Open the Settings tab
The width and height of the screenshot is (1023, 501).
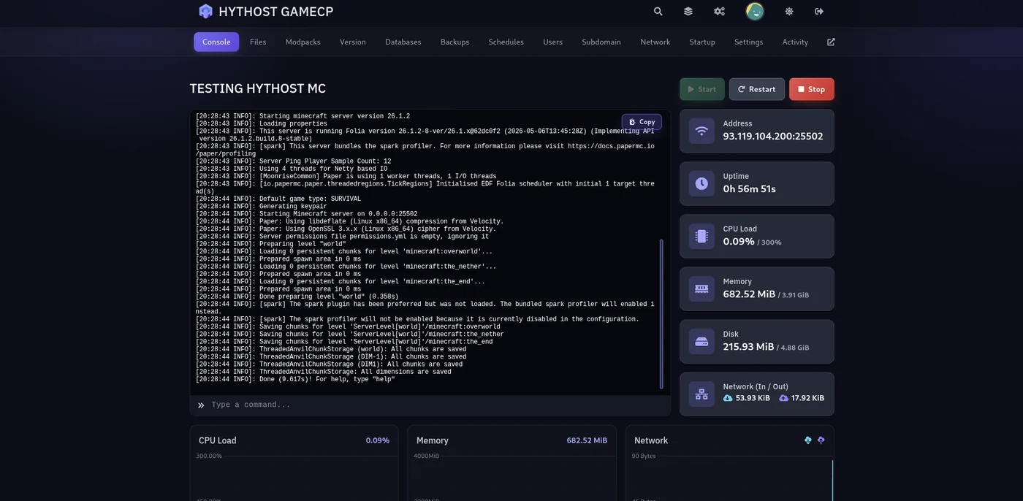(x=749, y=42)
